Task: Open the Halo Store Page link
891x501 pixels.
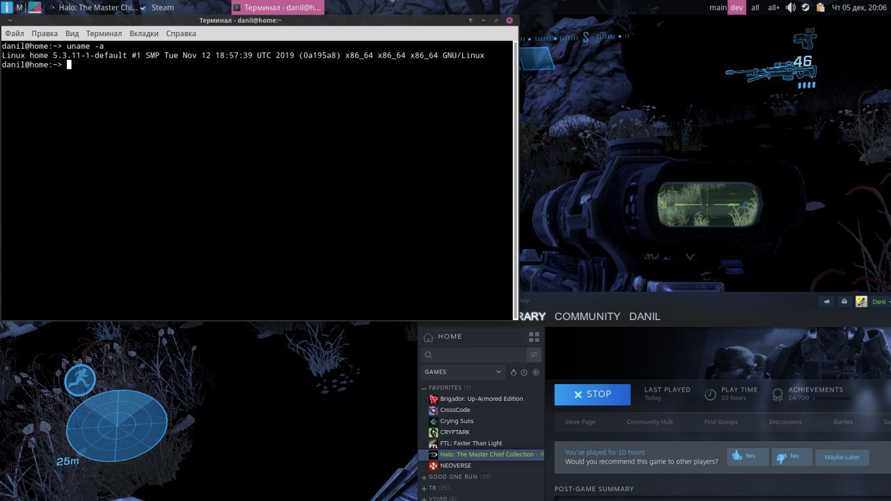Action: point(580,422)
